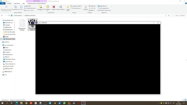Open the blue File (Файл) tab

click(3, 3)
